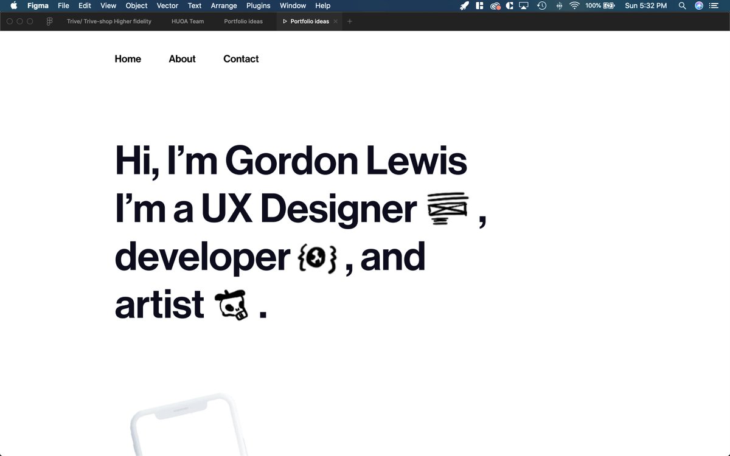Open Notification Center list icon
The width and height of the screenshot is (730, 456).
(714, 5)
